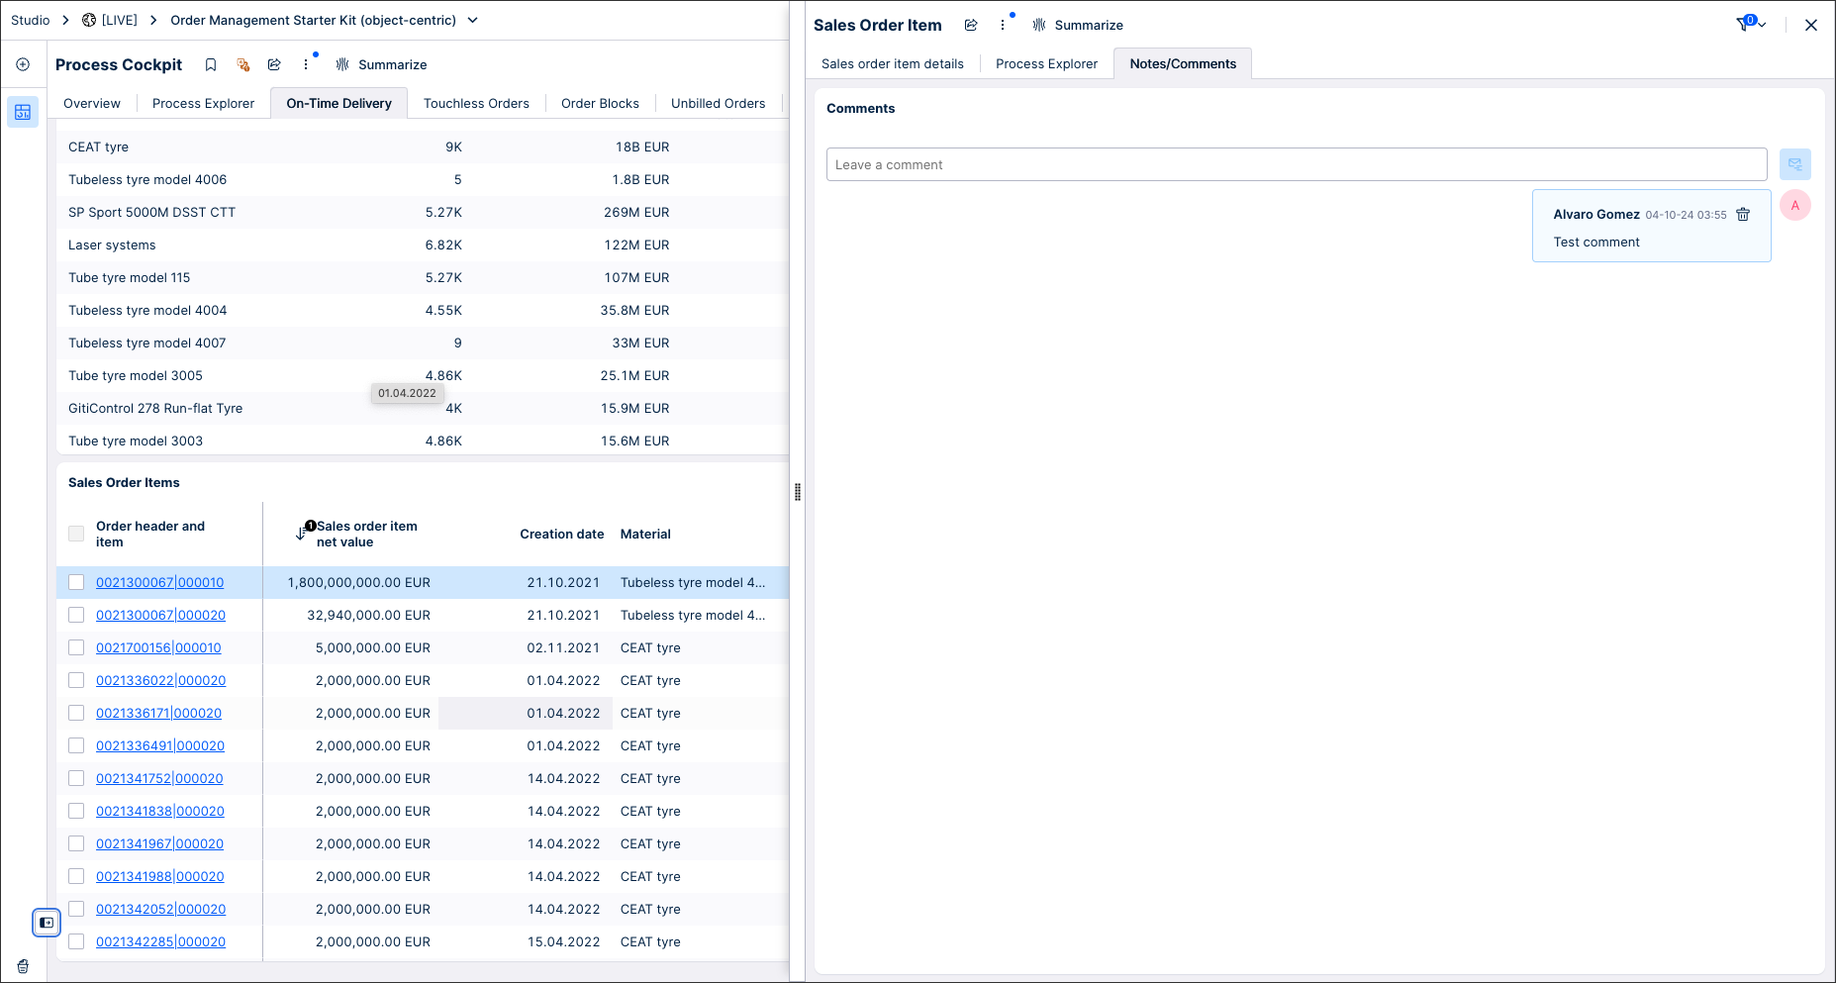1836x983 pixels.
Task: Click the Creation date column header
Action: 561,534
